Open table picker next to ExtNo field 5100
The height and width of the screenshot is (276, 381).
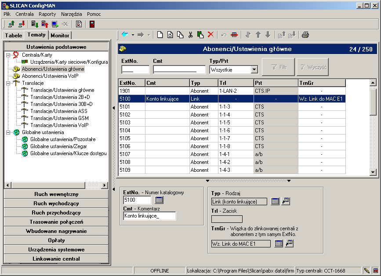click(159, 200)
